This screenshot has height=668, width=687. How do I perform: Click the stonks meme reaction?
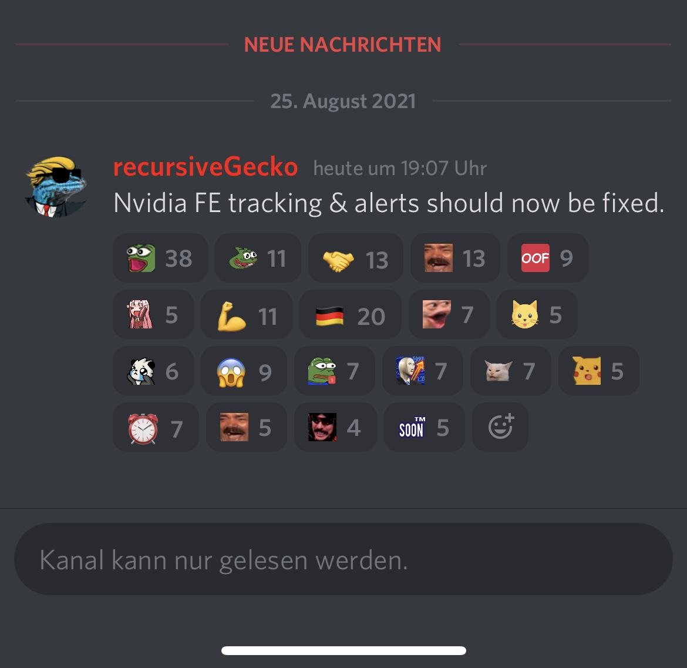tap(422, 371)
